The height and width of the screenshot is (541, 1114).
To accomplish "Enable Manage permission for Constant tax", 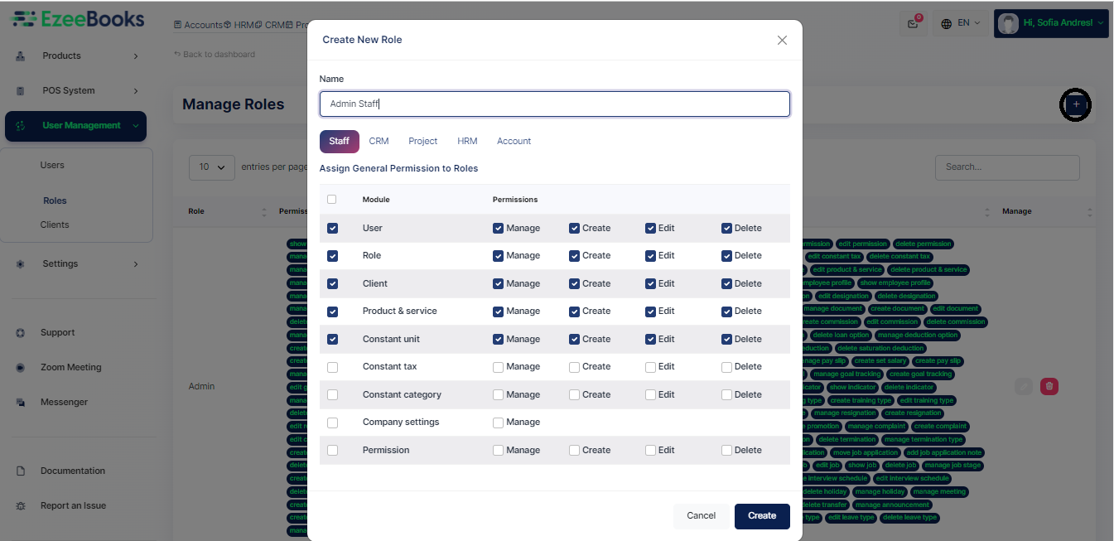I will (x=498, y=366).
